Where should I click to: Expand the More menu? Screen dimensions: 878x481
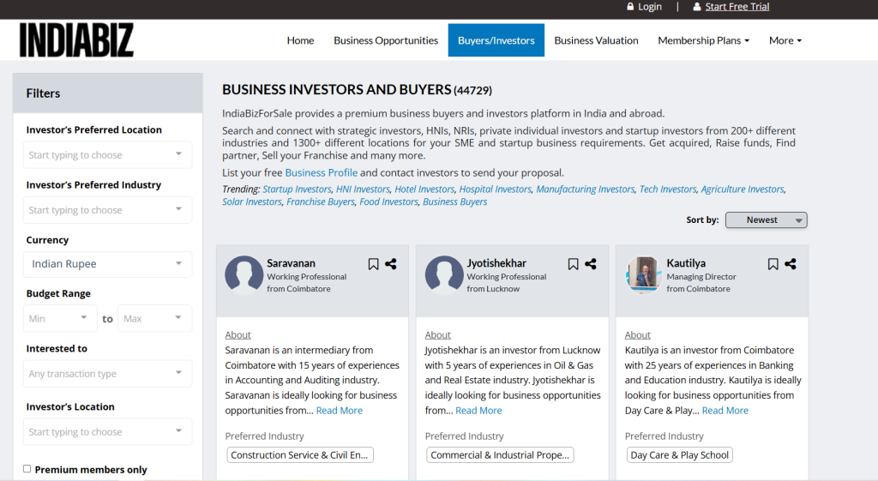coord(785,40)
